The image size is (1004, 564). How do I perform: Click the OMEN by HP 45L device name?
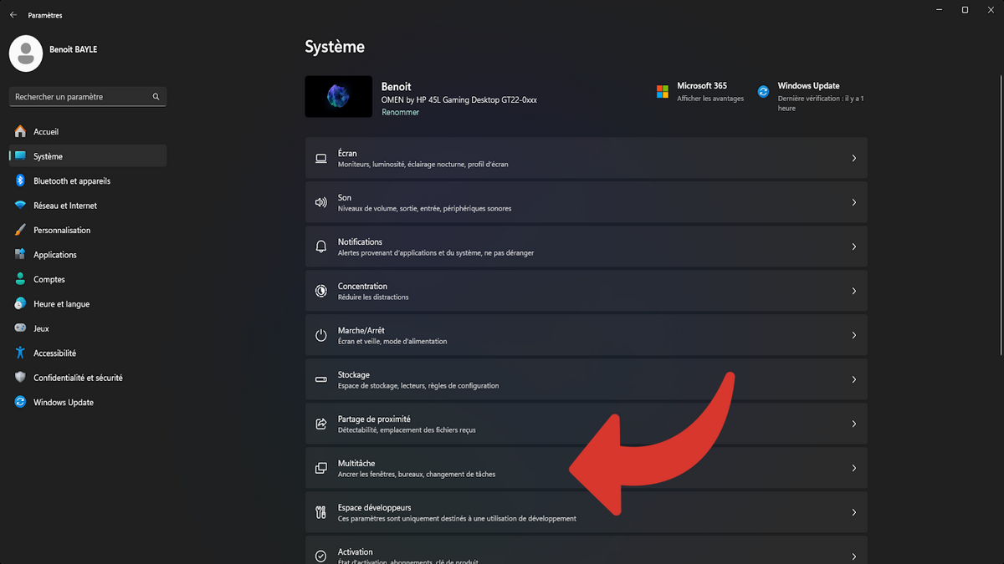(x=459, y=99)
